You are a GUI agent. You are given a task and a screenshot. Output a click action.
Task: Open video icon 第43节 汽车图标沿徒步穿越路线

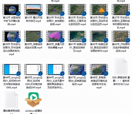coord(121,36)
